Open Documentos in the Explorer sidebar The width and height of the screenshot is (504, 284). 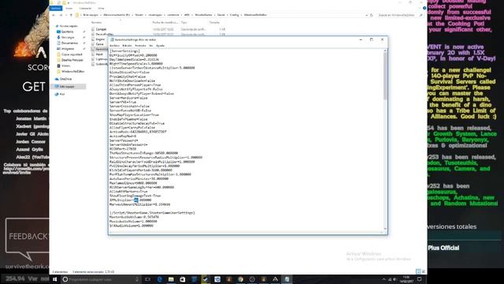69,43
